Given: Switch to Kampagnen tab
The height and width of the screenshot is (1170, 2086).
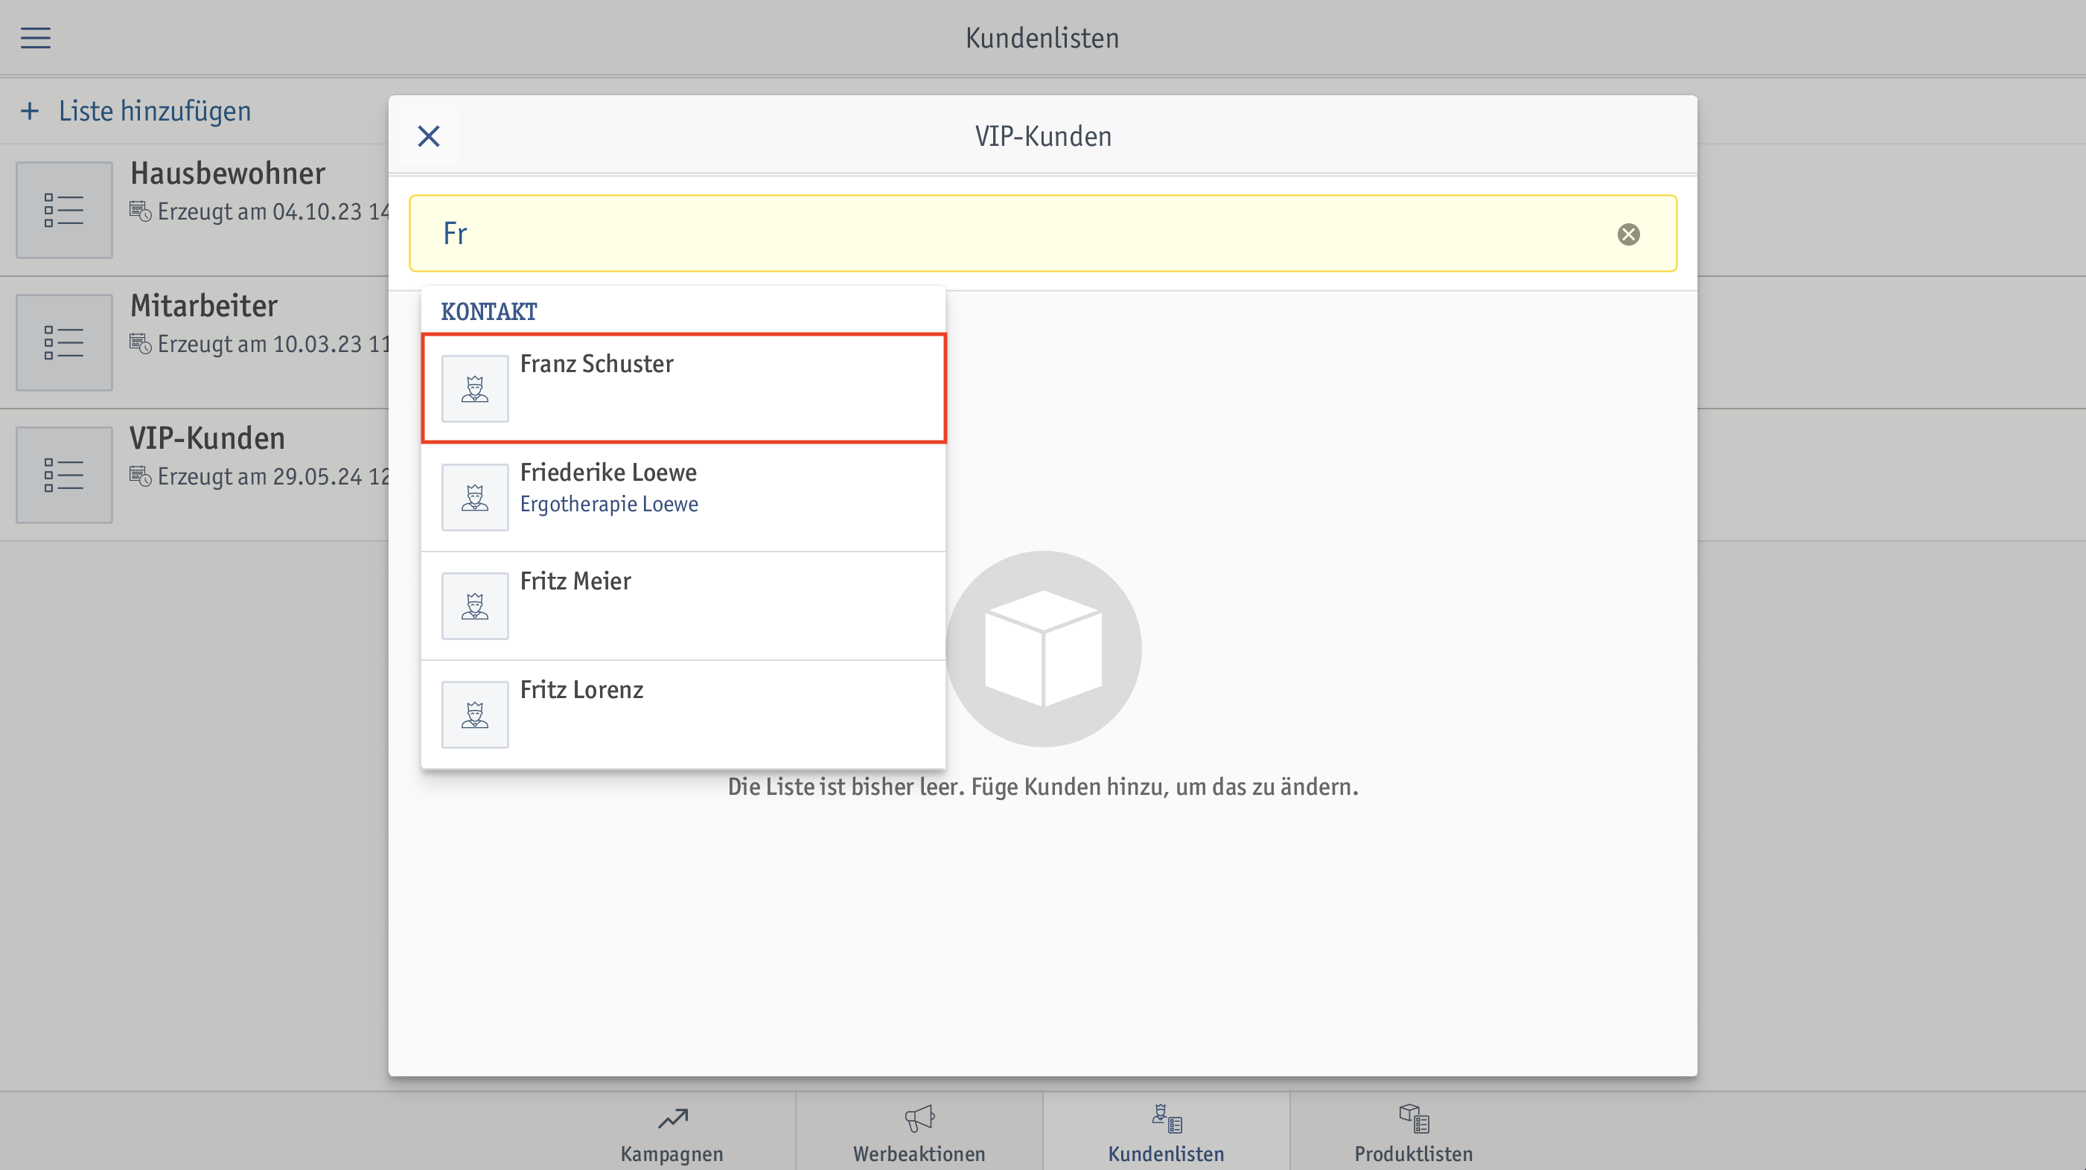Looking at the screenshot, I should coord(672,1132).
